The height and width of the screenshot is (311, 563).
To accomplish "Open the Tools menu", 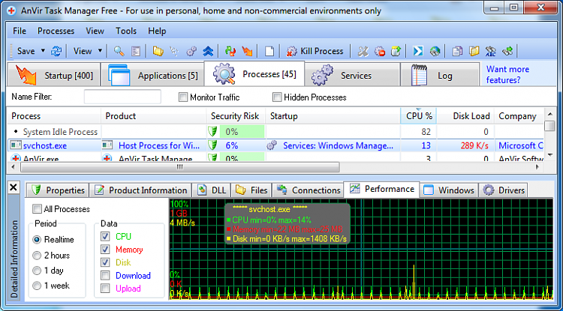I will tap(126, 31).
